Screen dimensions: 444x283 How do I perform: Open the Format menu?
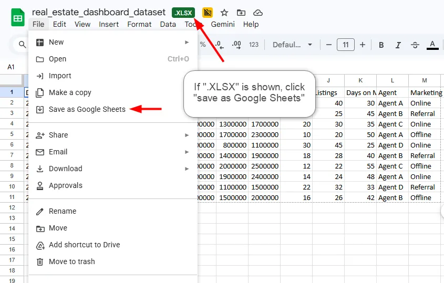tap(139, 24)
